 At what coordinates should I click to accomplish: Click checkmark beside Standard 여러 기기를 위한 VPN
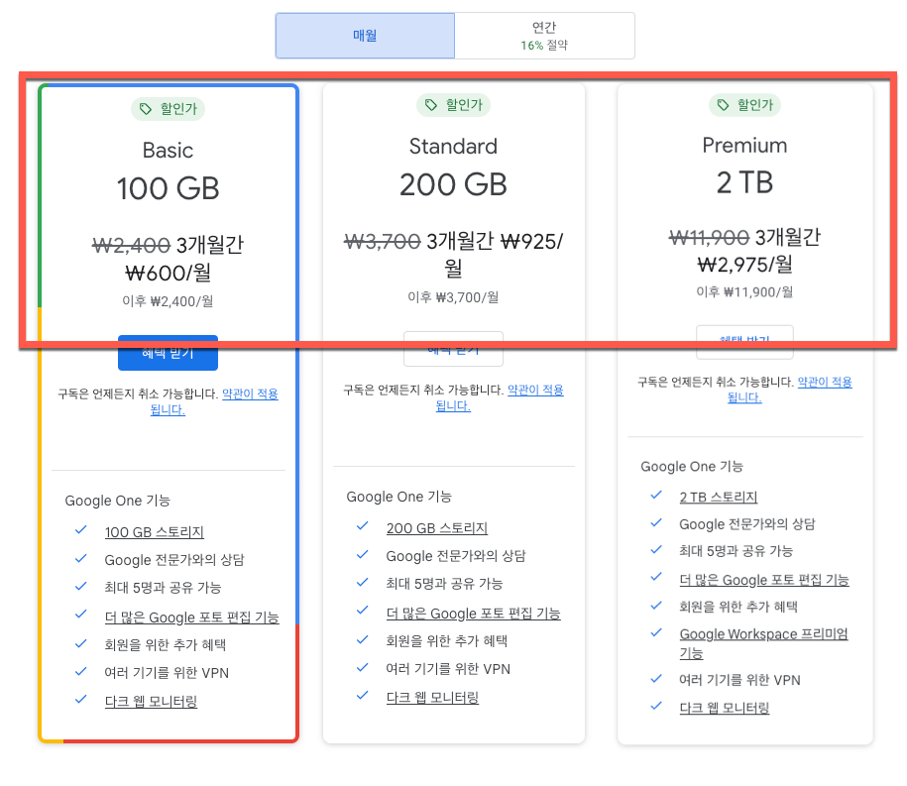(x=363, y=667)
